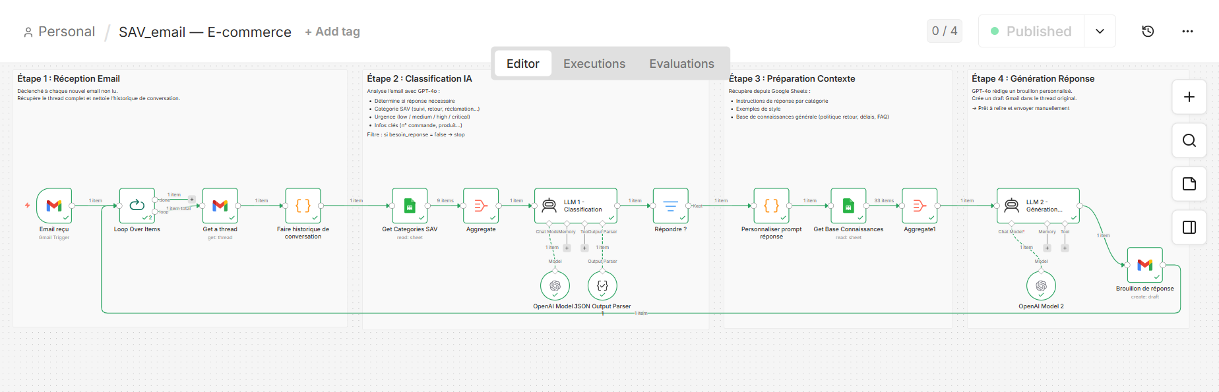The height and width of the screenshot is (392, 1219).
Task: Open the JSON Output Parser sub-node
Action: click(602, 286)
